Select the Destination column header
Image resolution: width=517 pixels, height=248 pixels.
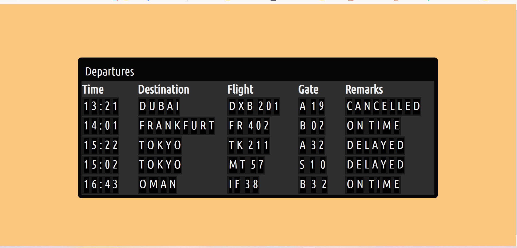[x=164, y=90]
